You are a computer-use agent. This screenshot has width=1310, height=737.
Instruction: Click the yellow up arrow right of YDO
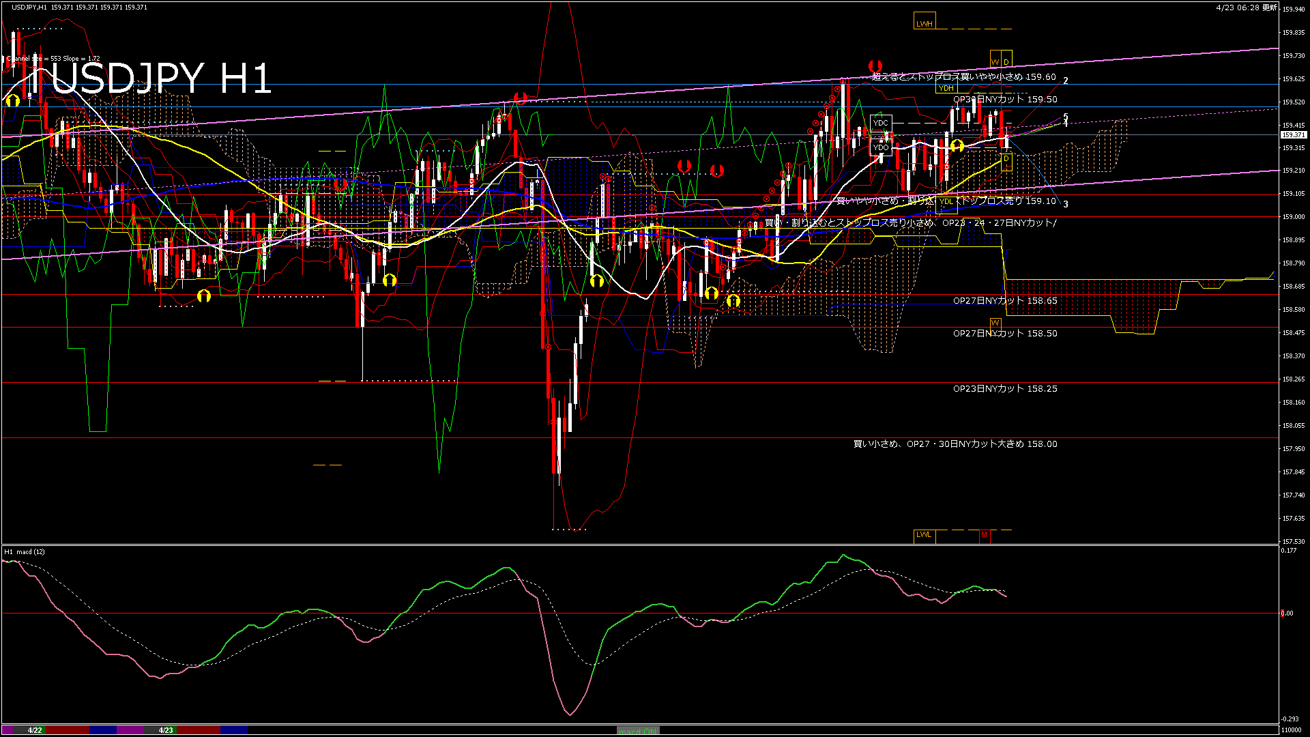click(957, 145)
